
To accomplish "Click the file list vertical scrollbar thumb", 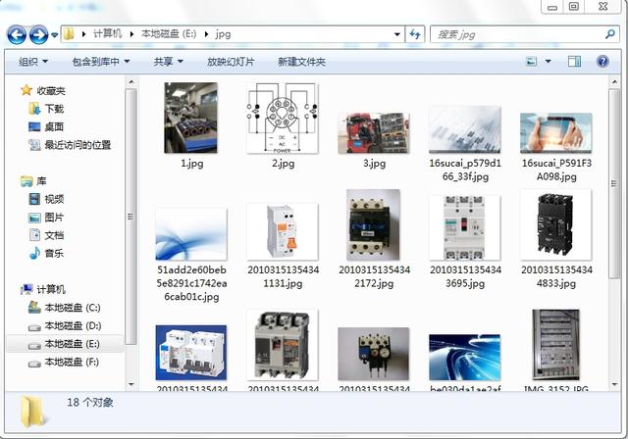I will pyautogui.click(x=614, y=183).
